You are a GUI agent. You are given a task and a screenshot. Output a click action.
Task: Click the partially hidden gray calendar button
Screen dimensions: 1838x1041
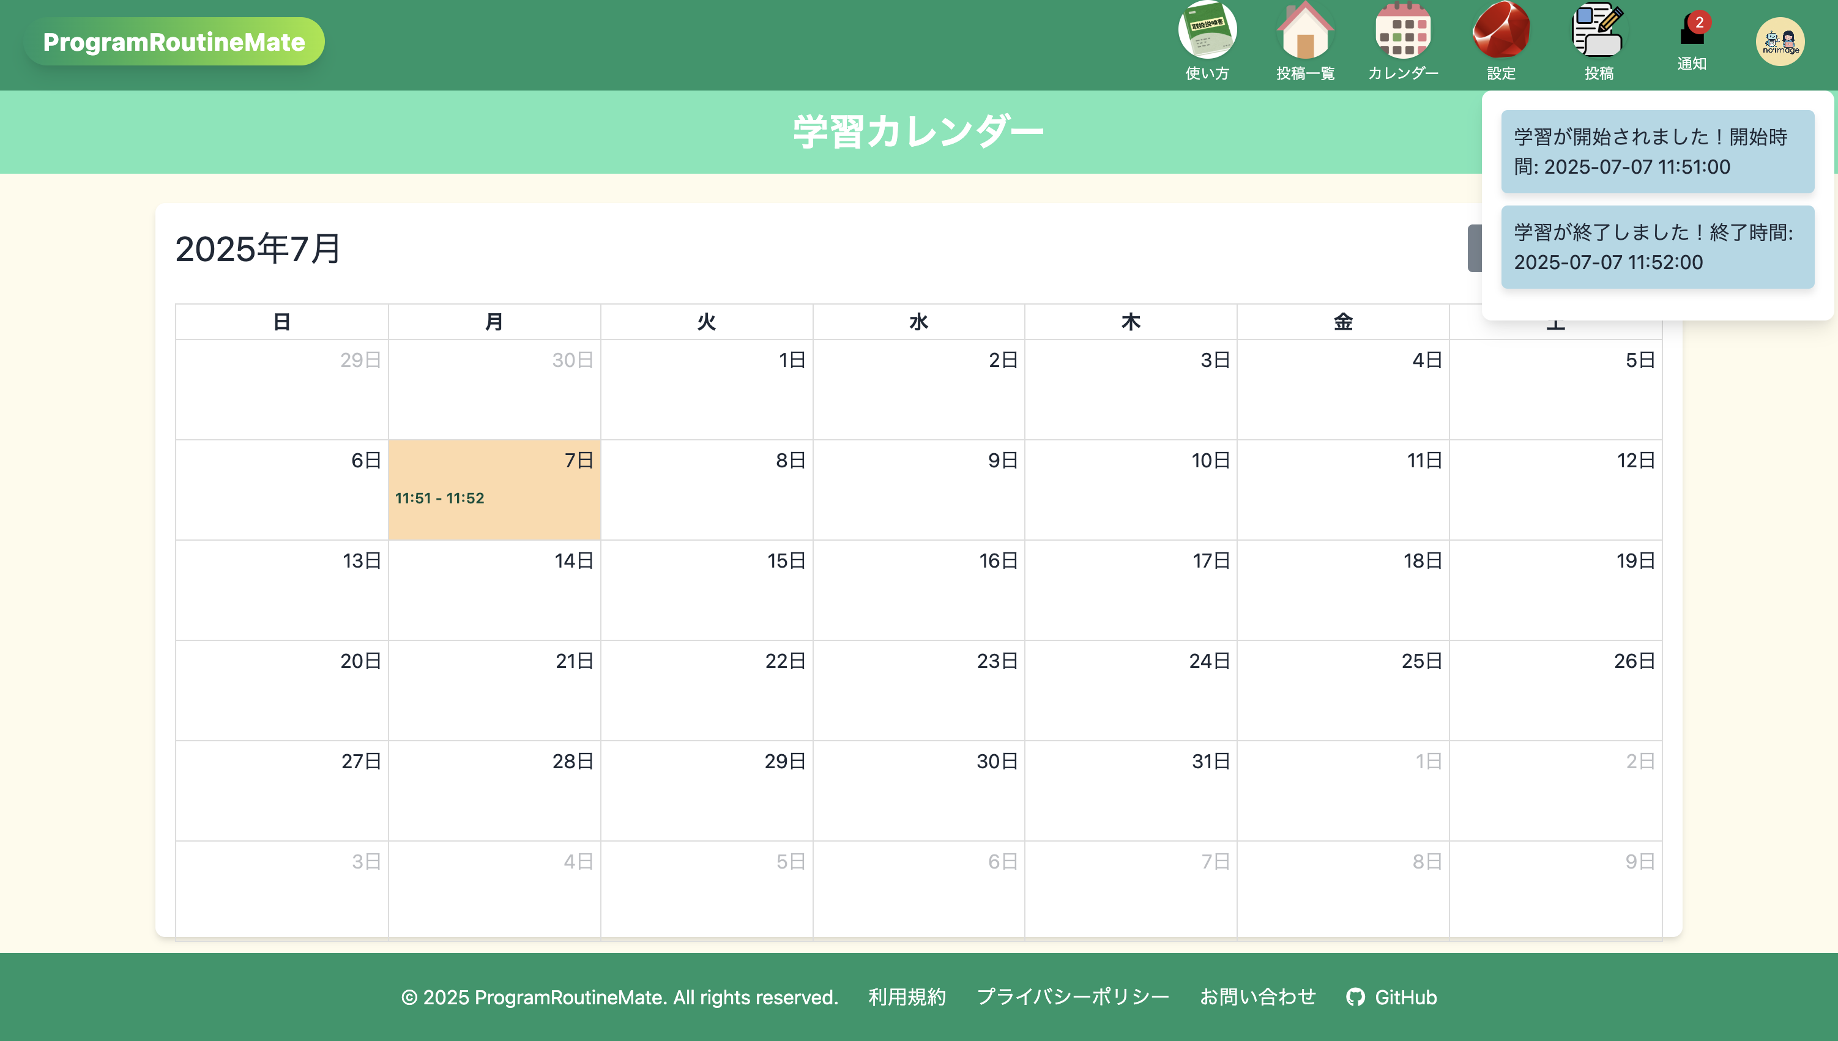point(1475,248)
